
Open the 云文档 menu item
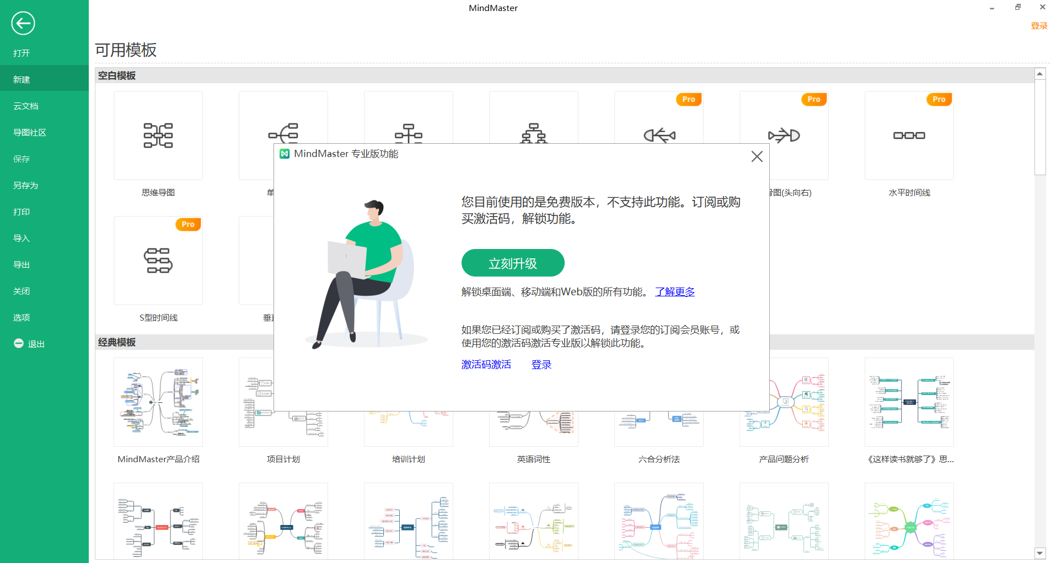point(26,106)
